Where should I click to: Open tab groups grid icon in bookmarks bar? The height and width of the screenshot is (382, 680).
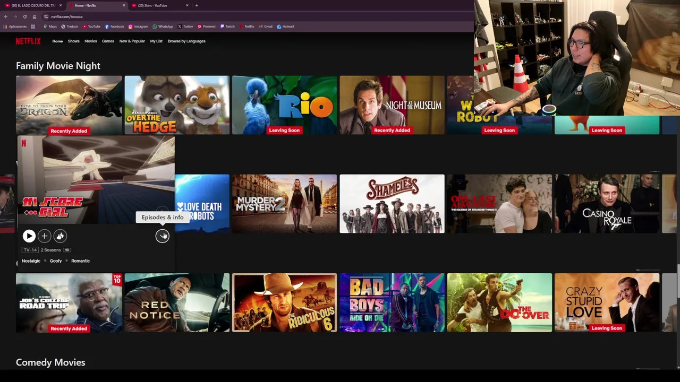click(x=33, y=27)
